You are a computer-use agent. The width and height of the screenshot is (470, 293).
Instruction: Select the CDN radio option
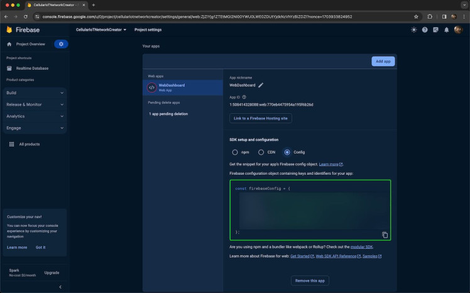point(261,152)
